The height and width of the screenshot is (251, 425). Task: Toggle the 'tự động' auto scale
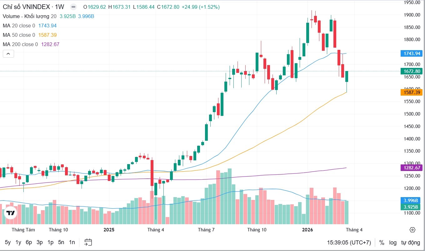coord(411,242)
